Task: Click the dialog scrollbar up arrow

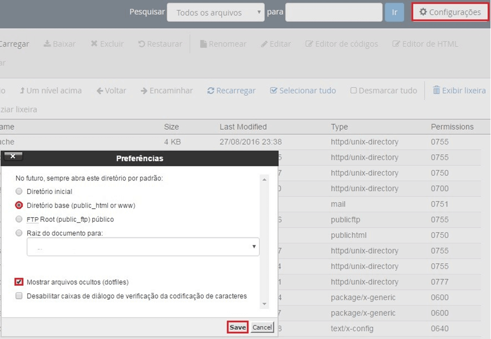Action: [264, 179]
